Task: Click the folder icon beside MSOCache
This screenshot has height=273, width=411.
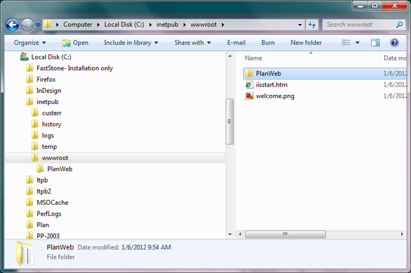Action: pyautogui.click(x=29, y=202)
